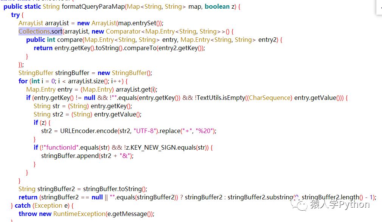Click the 'RuntimeException' class name
Viewport: 382px width, 222px height.
(x=79, y=214)
